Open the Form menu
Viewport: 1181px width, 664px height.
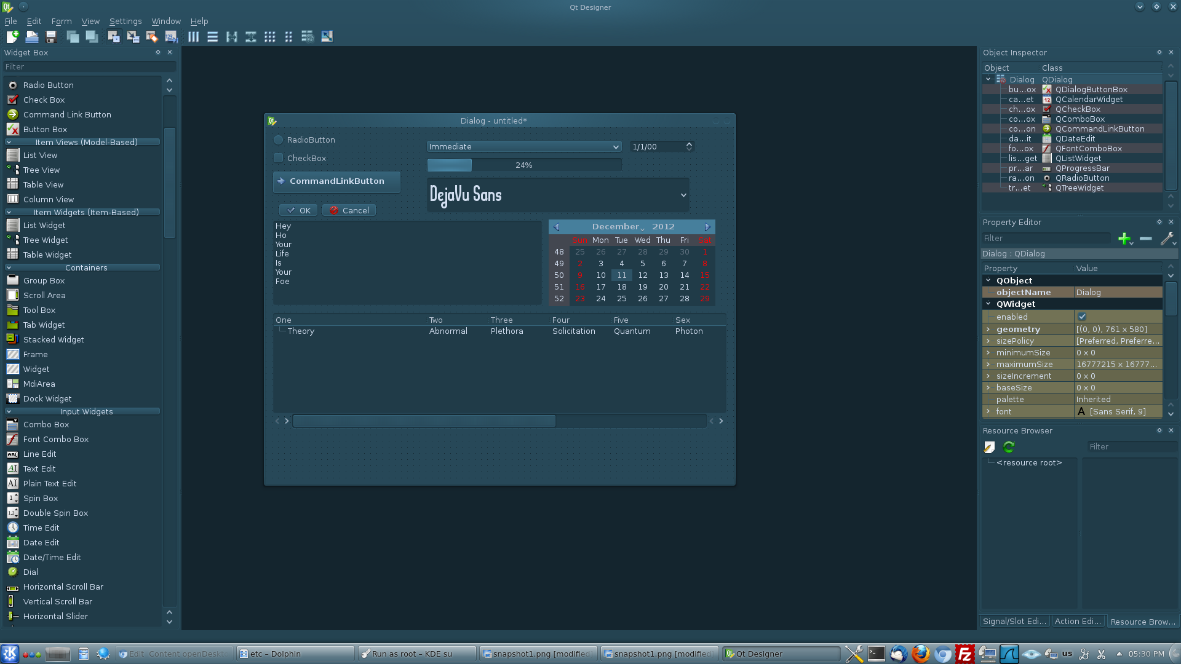[x=62, y=22]
